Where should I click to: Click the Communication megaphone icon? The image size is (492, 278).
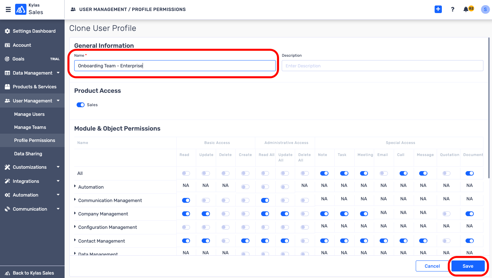coord(7,209)
